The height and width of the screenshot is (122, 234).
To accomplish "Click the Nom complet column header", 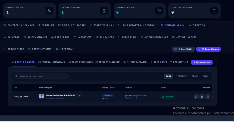I will coord(45,87).
